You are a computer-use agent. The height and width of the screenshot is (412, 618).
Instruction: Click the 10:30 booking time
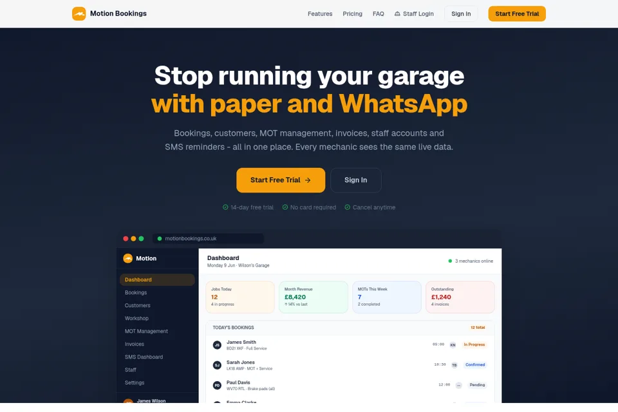pyautogui.click(x=440, y=365)
